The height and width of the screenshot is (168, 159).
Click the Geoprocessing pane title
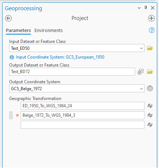point(24,8)
